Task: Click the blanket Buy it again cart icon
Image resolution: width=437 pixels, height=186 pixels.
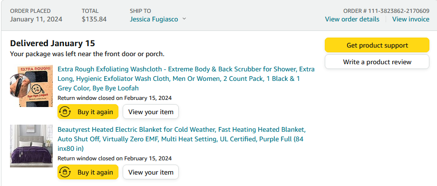Action: (x=65, y=172)
